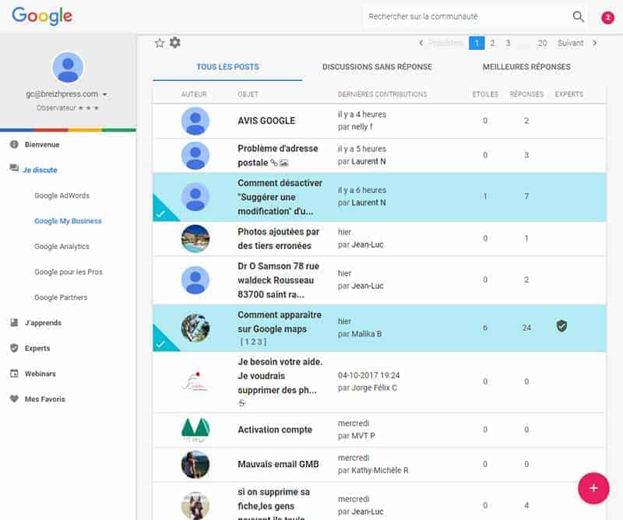The image size is (623, 520).
Task: Click the previous page chevron arrow
Action: (x=421, y=43)
